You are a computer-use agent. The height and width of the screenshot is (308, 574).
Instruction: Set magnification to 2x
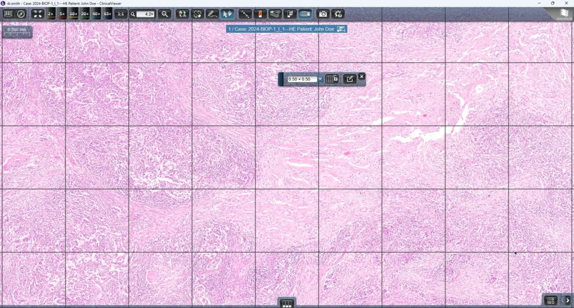pyautogui.click(x=50, y=14)
